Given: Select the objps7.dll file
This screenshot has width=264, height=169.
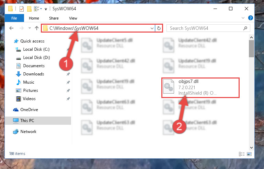Looking at the screenshot, I should click(200, 88).
